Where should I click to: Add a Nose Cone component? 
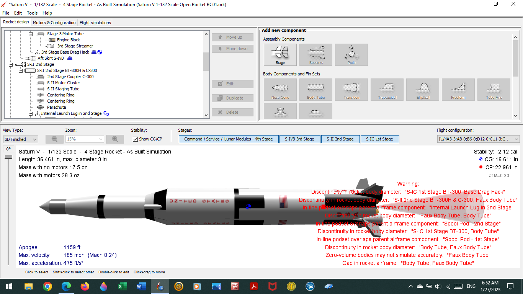(280, 89)
